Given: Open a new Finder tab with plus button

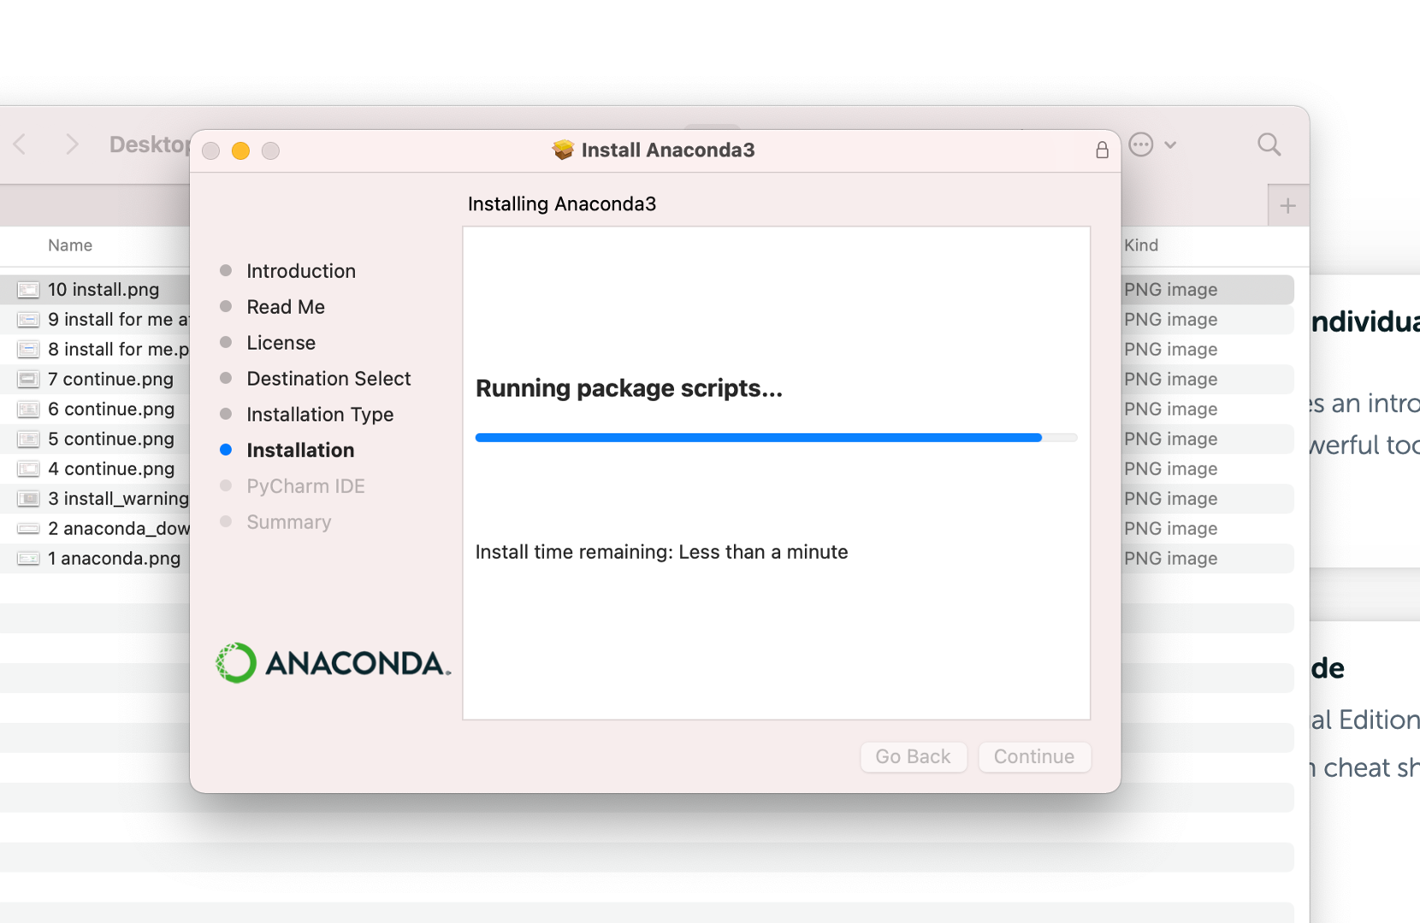Looking at the screenshot, I should click(x=1287, y=205).
